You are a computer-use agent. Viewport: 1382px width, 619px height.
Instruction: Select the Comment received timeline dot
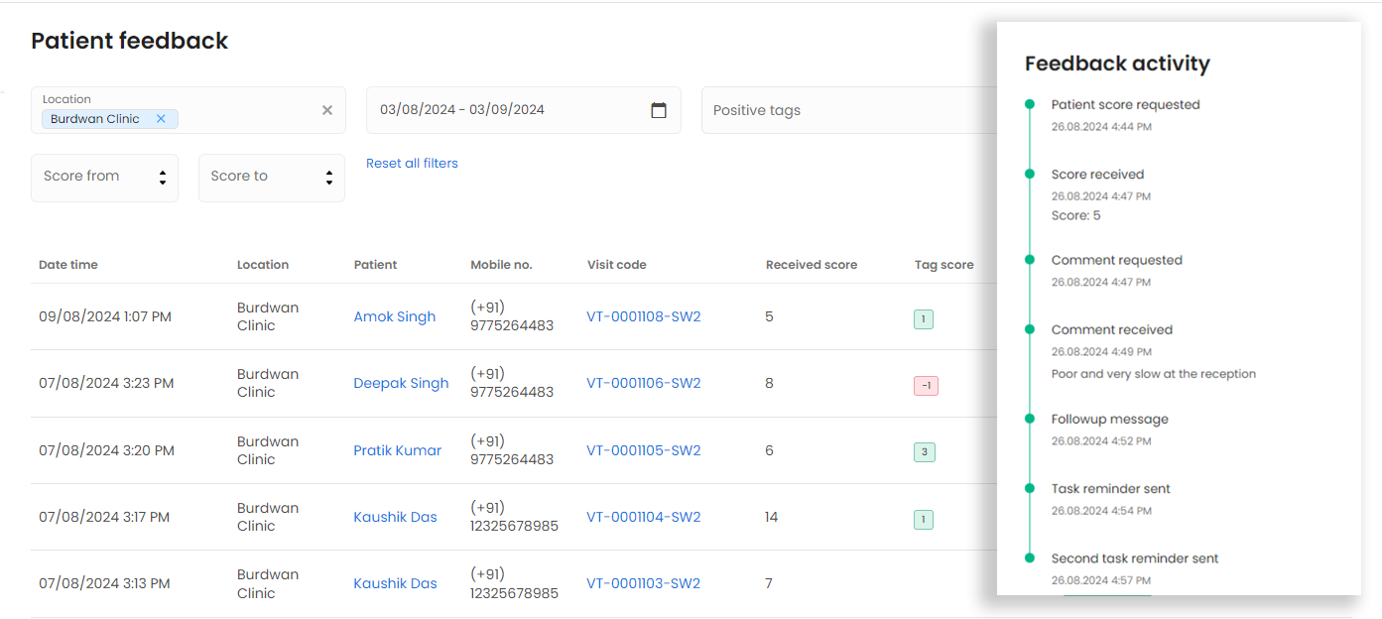pos(1030,329)
